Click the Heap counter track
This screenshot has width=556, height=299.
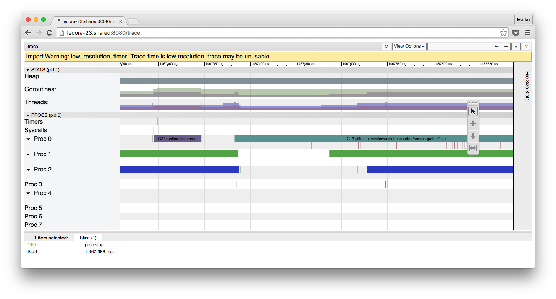click(316, 81)
